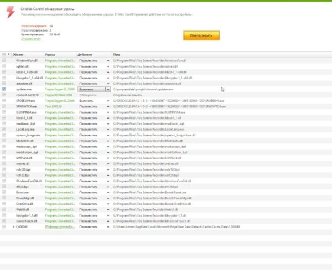Select the conhost.exe:6276 object name
This screenshot has height=273, width=332.
[27, 95]
